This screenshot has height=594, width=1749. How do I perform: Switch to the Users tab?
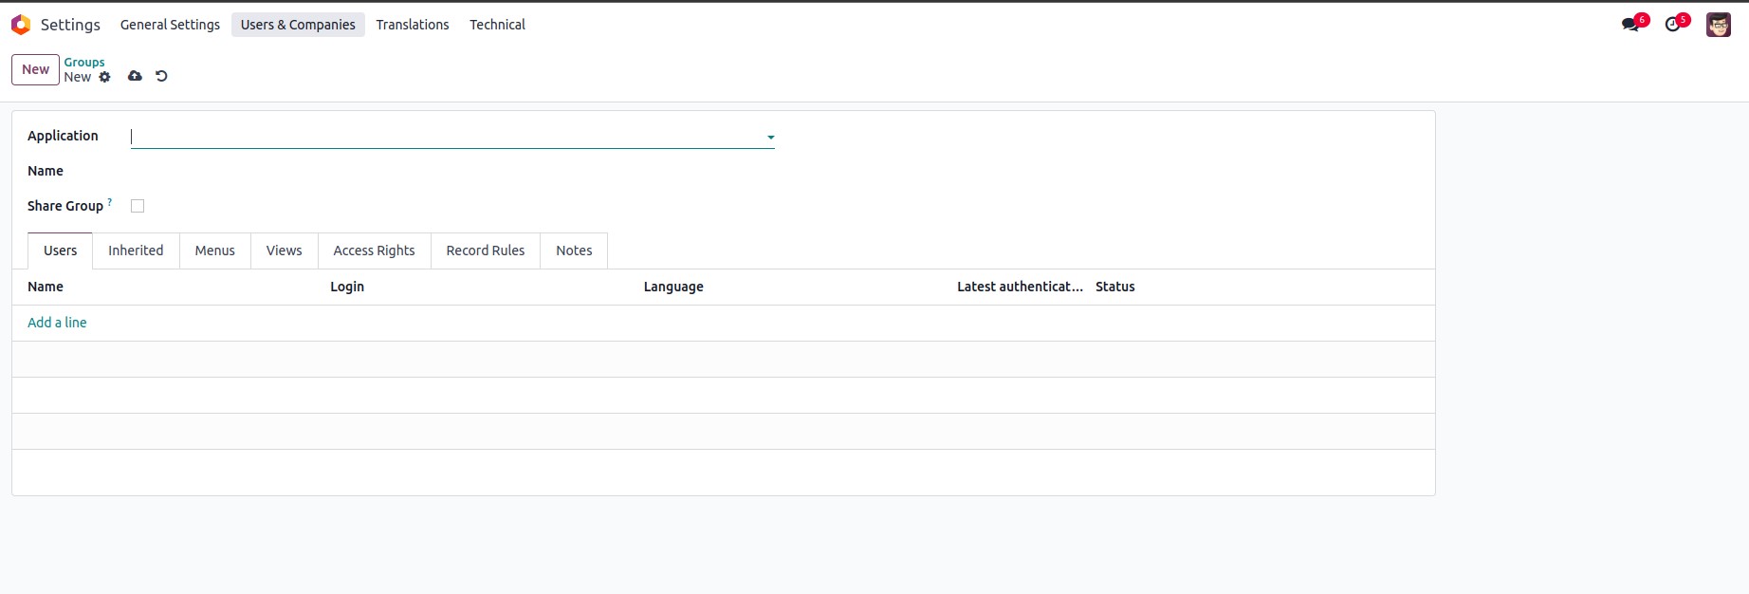pos(61,251)
